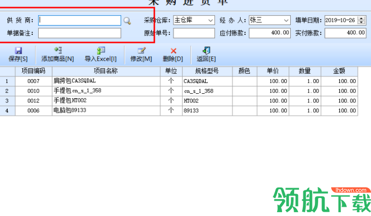
Task: Click the 单价 column header
Action: [x=273, y=71]
